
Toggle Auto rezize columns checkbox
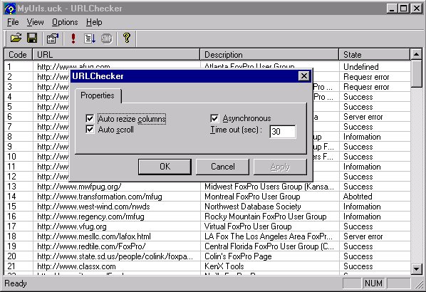(90, 118)
